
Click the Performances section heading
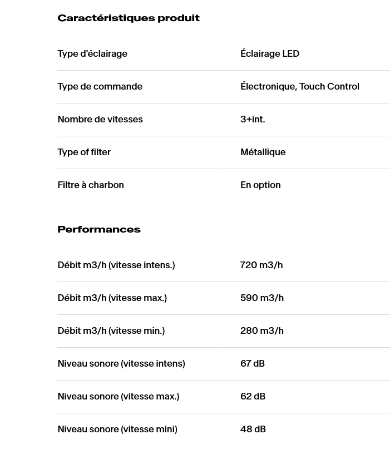point(99,229)
